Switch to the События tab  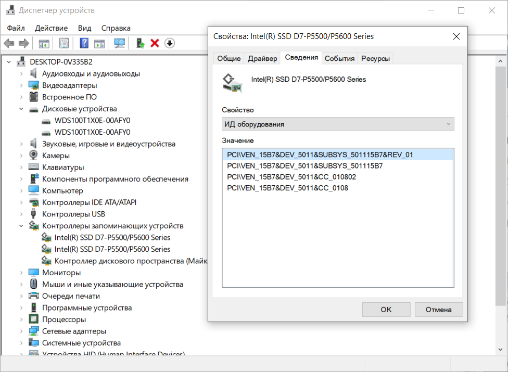click(339, 59)
